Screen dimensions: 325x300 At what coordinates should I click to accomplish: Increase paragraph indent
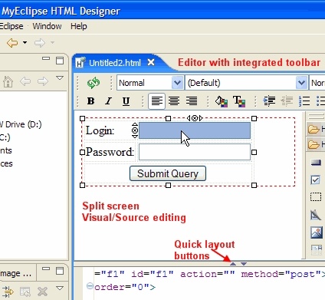coord(269,101)
